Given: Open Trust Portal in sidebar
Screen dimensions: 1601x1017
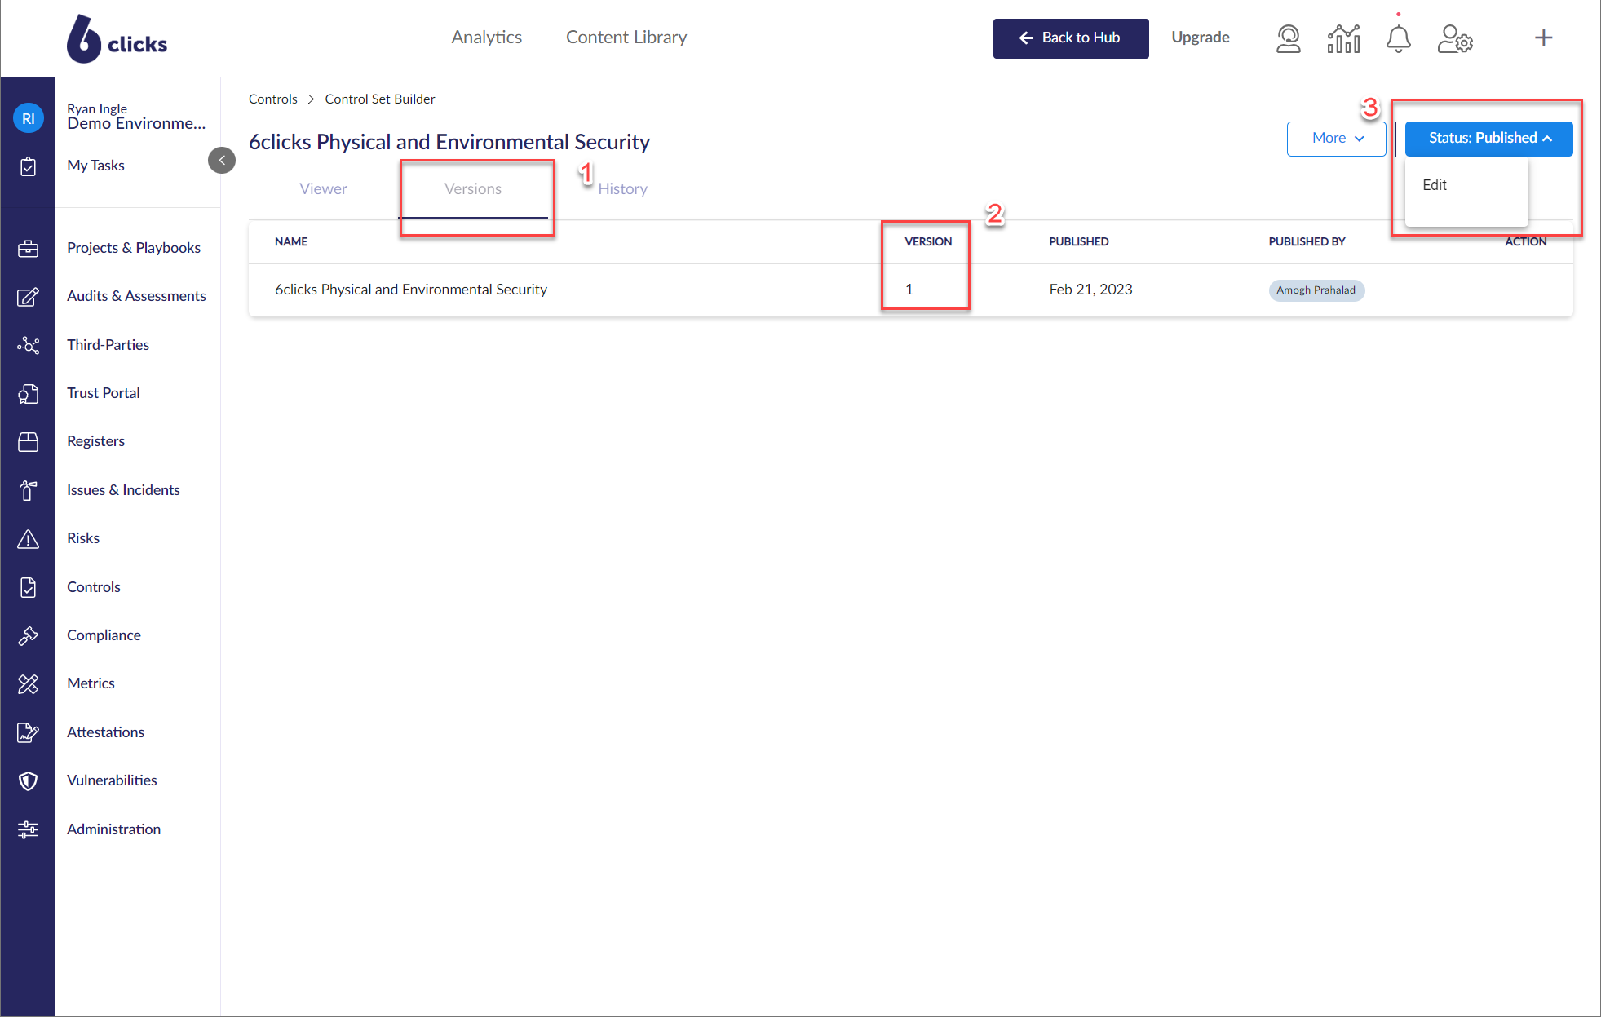Looking at the screenshot, I should point(104,393).
